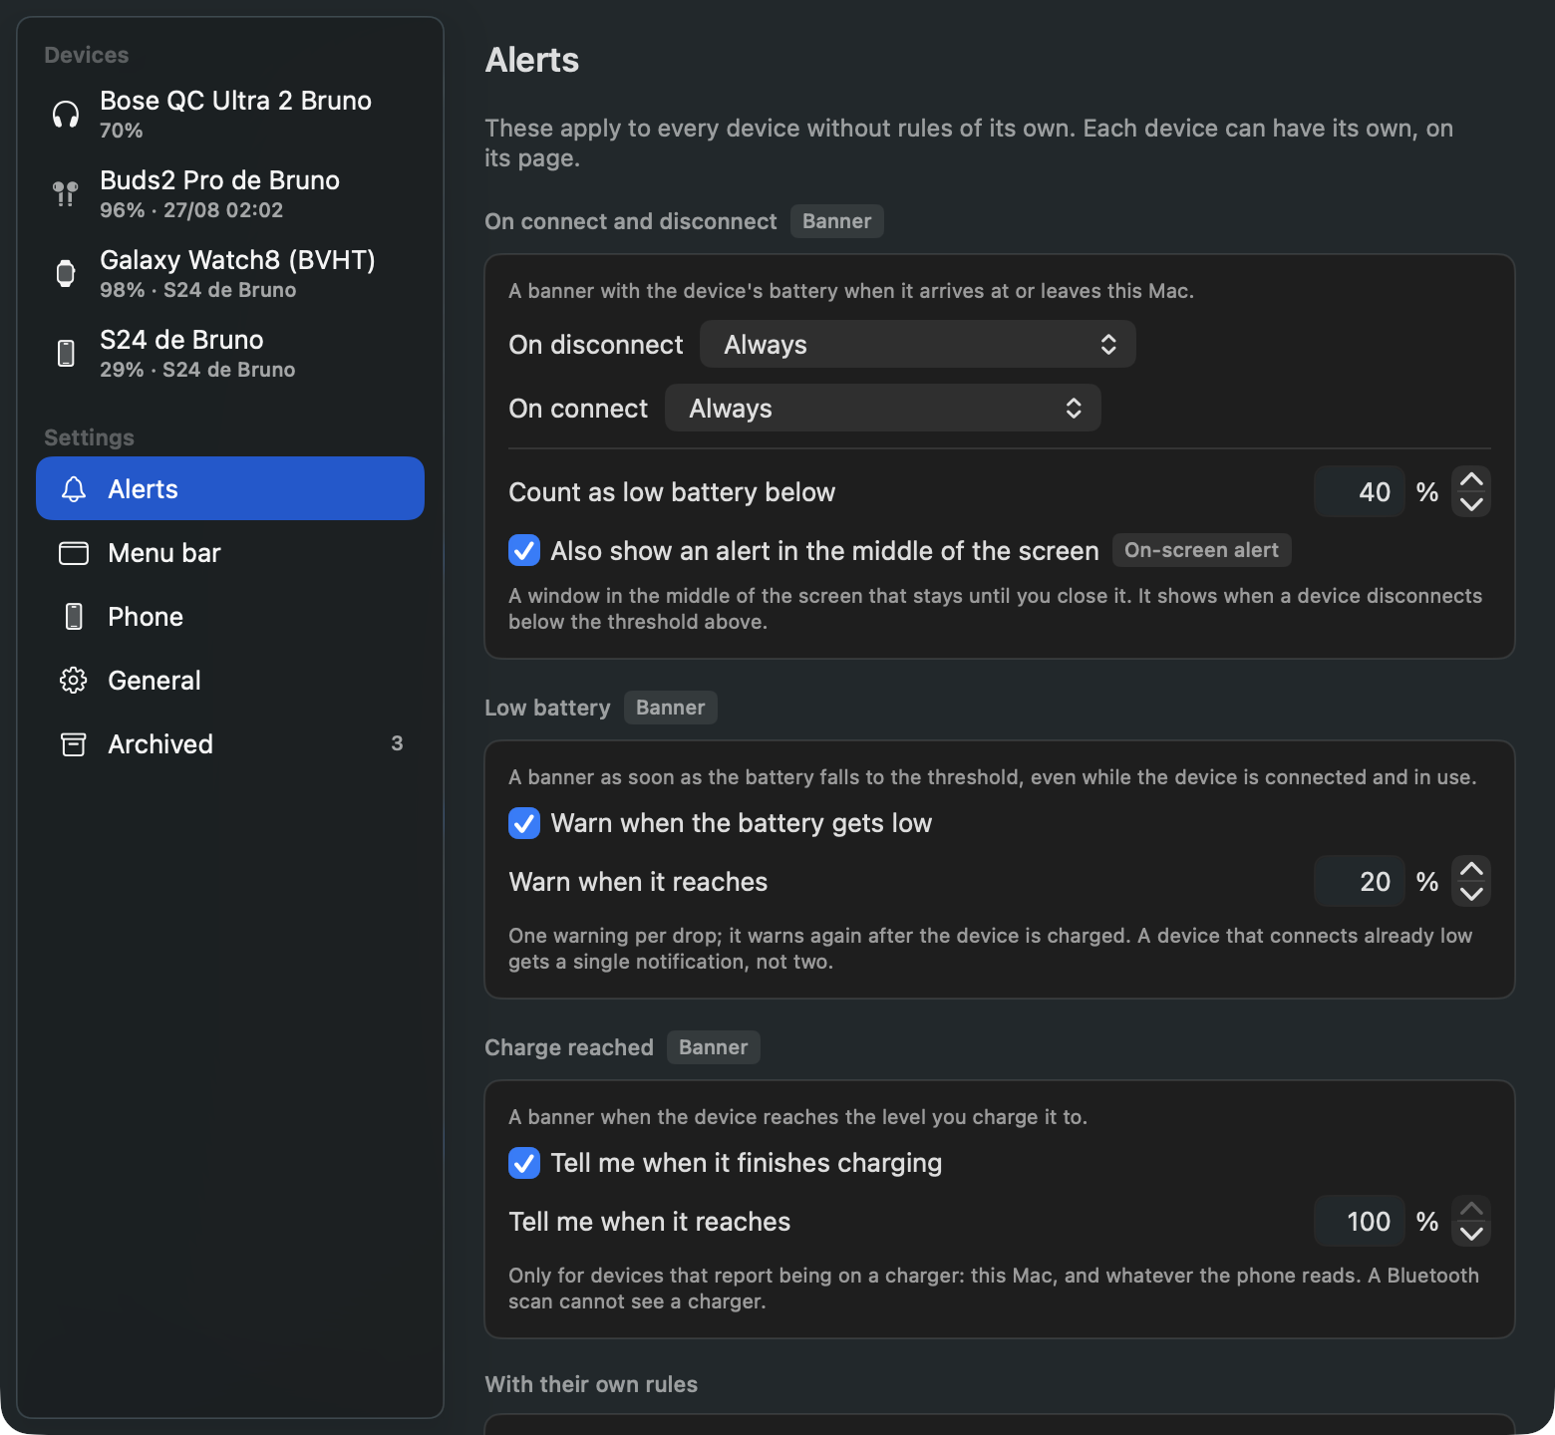Click the window icon beside Menu bar
This screenshot has height=1435, width=1555.
[x=74, y=553]
